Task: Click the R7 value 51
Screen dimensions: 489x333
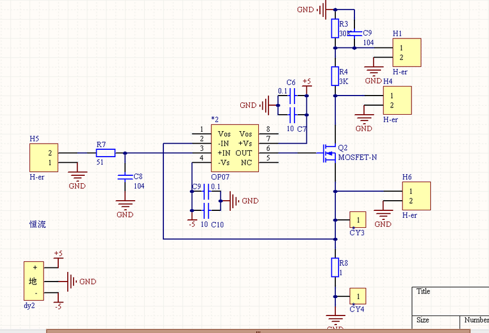Action: tap(100, 162)
